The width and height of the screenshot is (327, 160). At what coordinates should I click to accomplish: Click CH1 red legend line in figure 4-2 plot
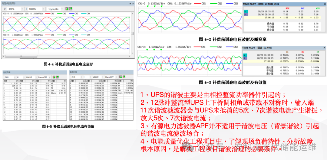click(197, 4)
